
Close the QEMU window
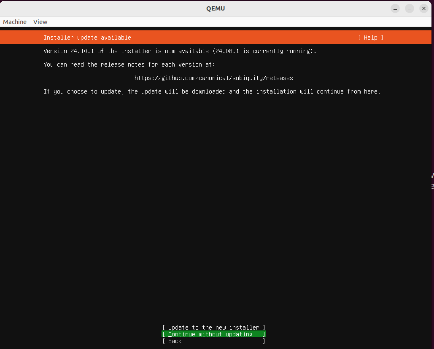tap(423, 8)
